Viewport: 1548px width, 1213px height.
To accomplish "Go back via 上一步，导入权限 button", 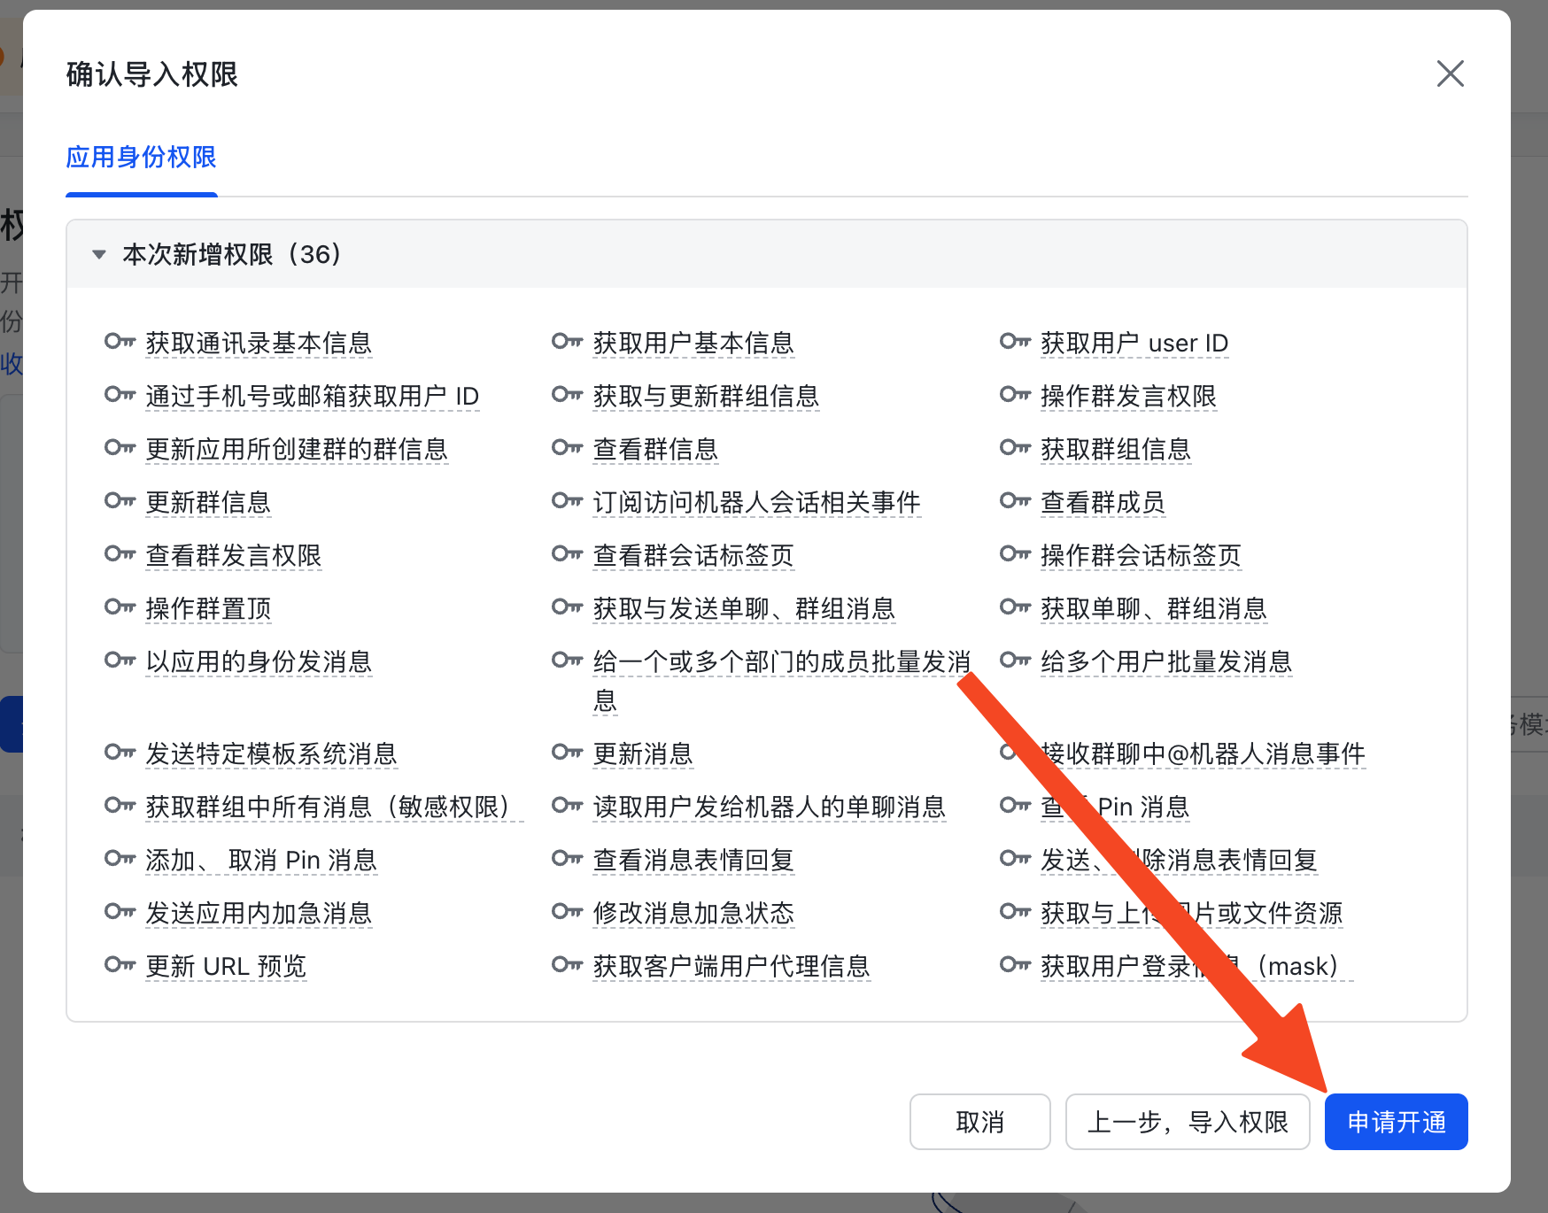I will 1188,1122.
